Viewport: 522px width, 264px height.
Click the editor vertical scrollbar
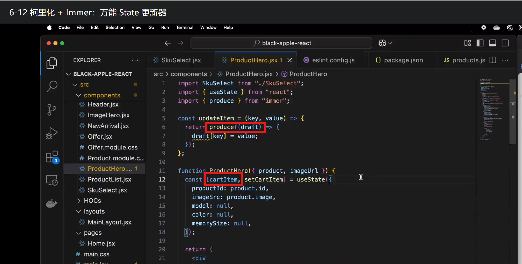pos(513,111)
